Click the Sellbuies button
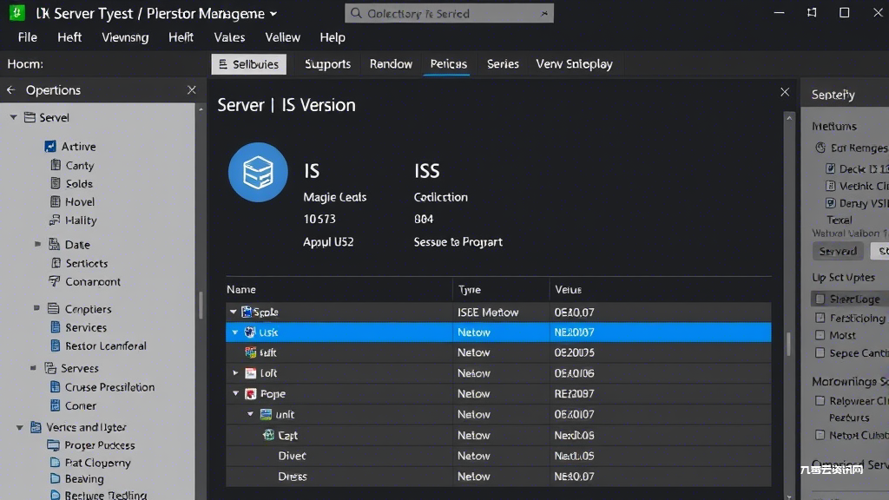Viewport: 889px width, 500px height. (249, 64)
